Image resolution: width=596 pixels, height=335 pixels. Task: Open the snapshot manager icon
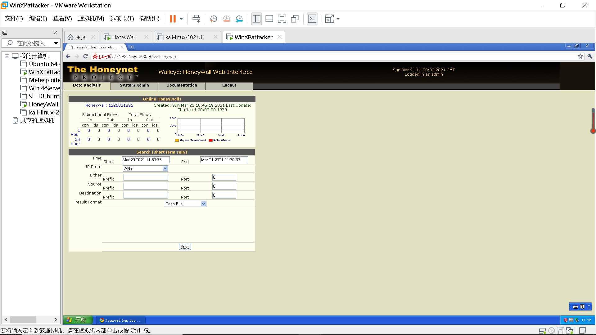(239, 19)
